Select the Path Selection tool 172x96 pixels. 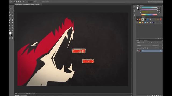point(10,28)
